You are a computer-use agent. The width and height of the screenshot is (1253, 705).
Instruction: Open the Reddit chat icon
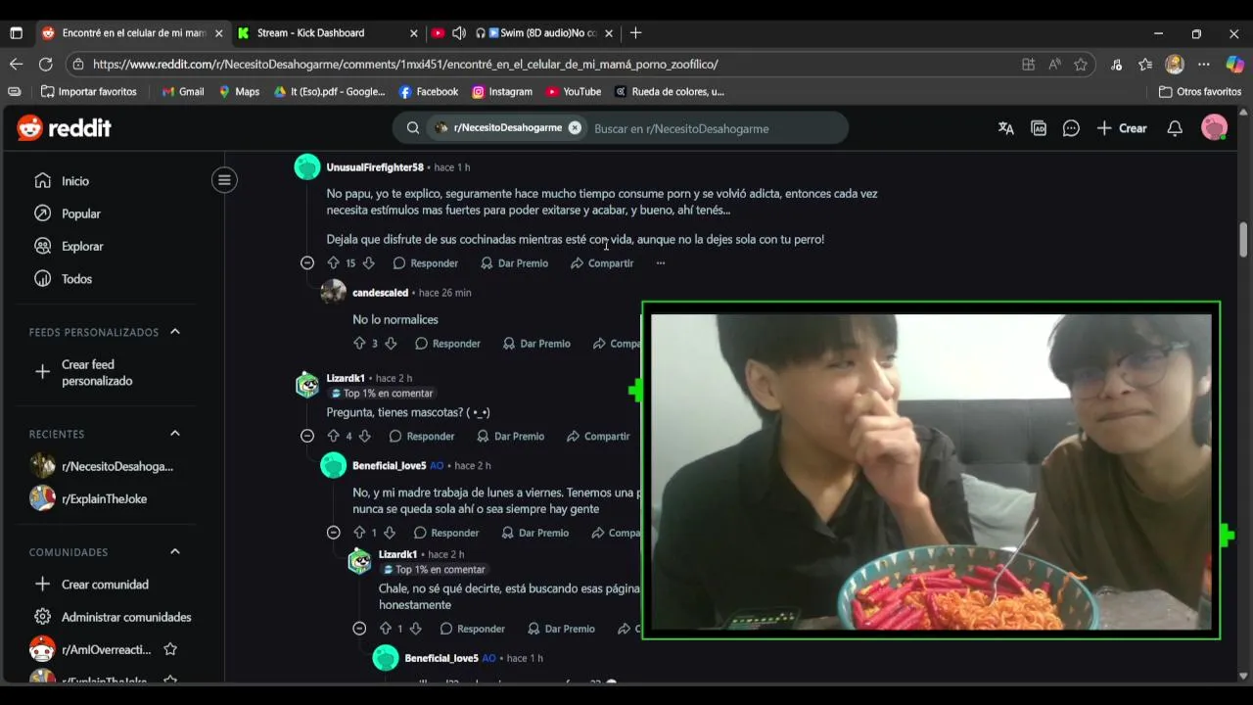1071,128
